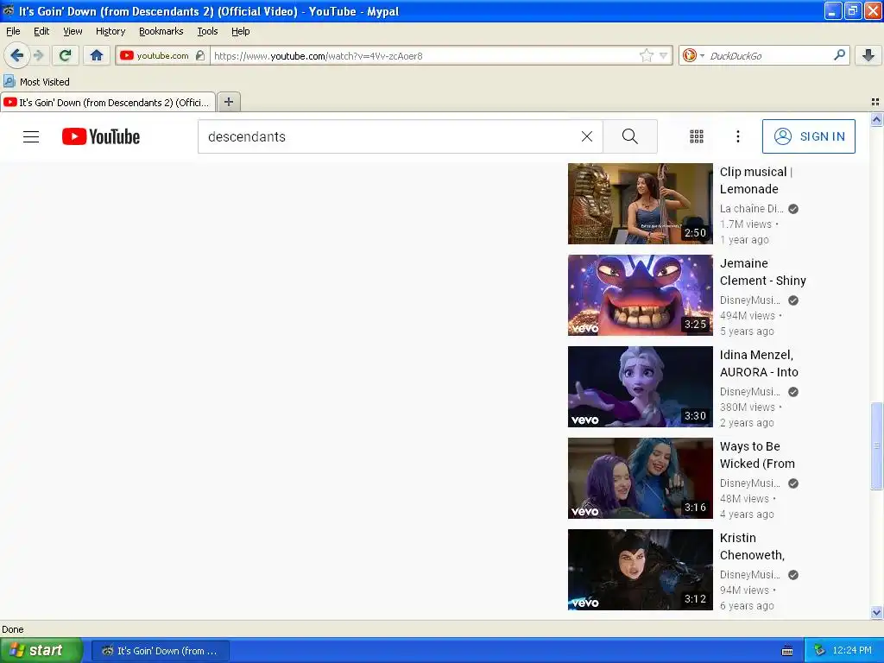Open the Edit menu
The image size is (884, 663).
(41, 31)
